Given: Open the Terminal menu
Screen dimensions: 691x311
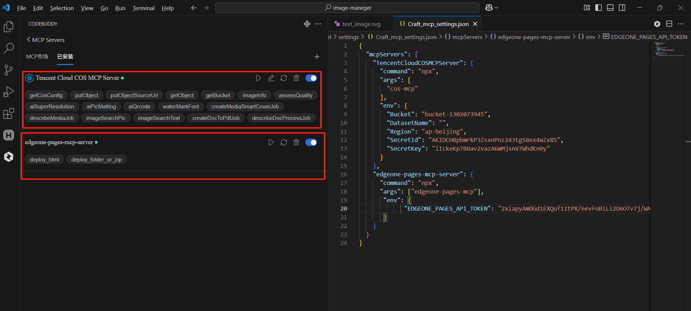Looking at the screenshot, I should point(143,8).
